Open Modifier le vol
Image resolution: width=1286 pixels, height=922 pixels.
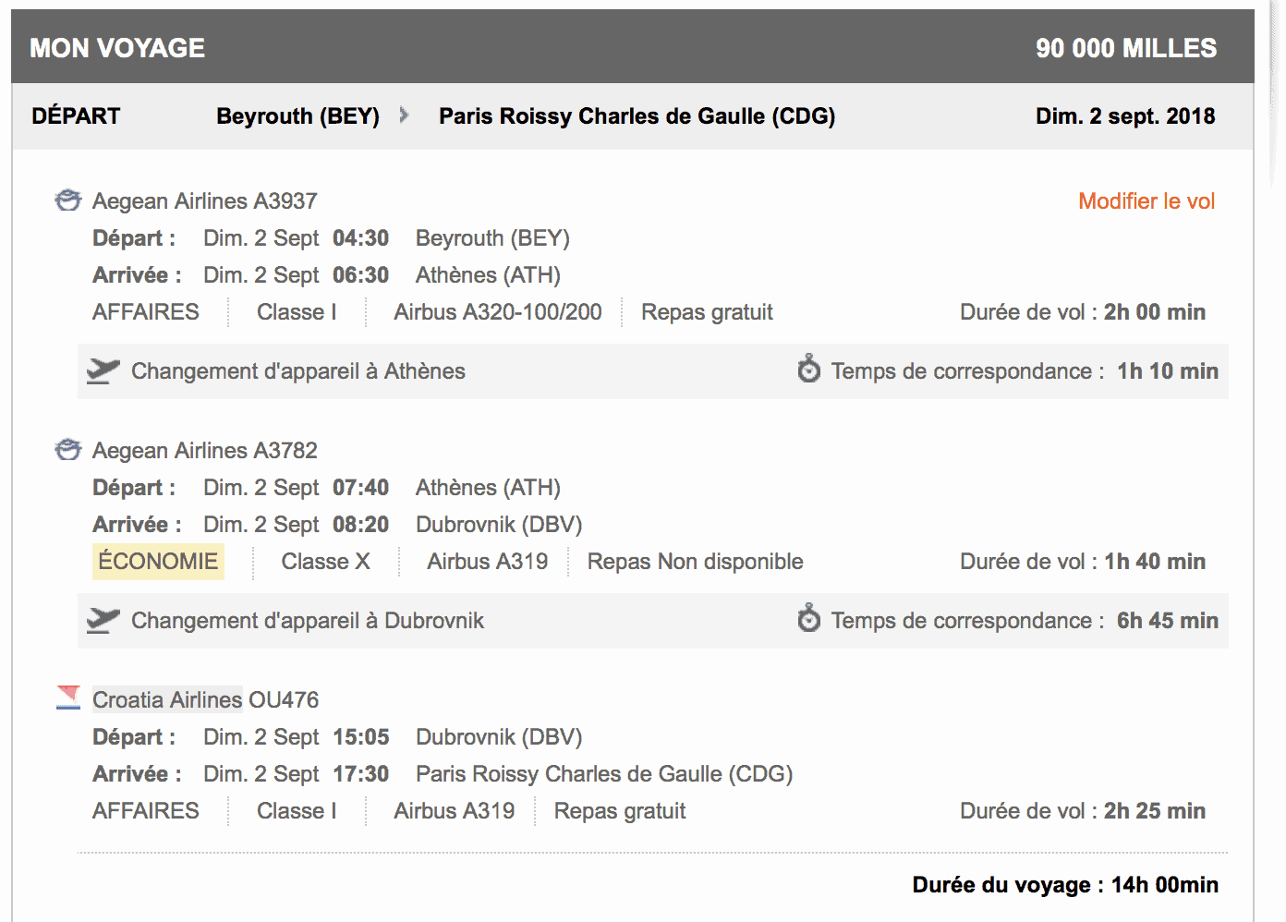point(1146,200)
